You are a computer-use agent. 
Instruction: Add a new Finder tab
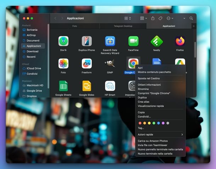[x=194, y=26]
